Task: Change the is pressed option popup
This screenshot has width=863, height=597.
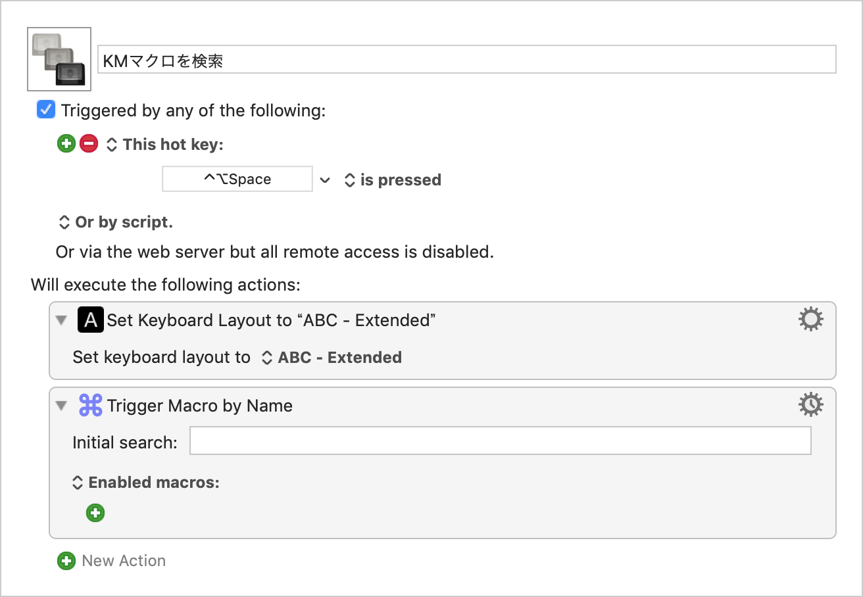Action: (393, 179)
